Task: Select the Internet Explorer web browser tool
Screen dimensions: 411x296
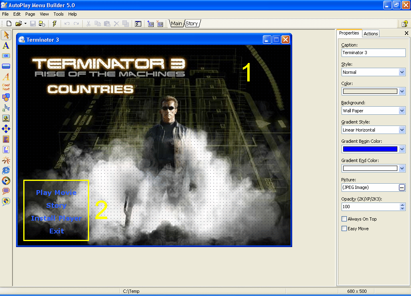Action: point(6,170)
